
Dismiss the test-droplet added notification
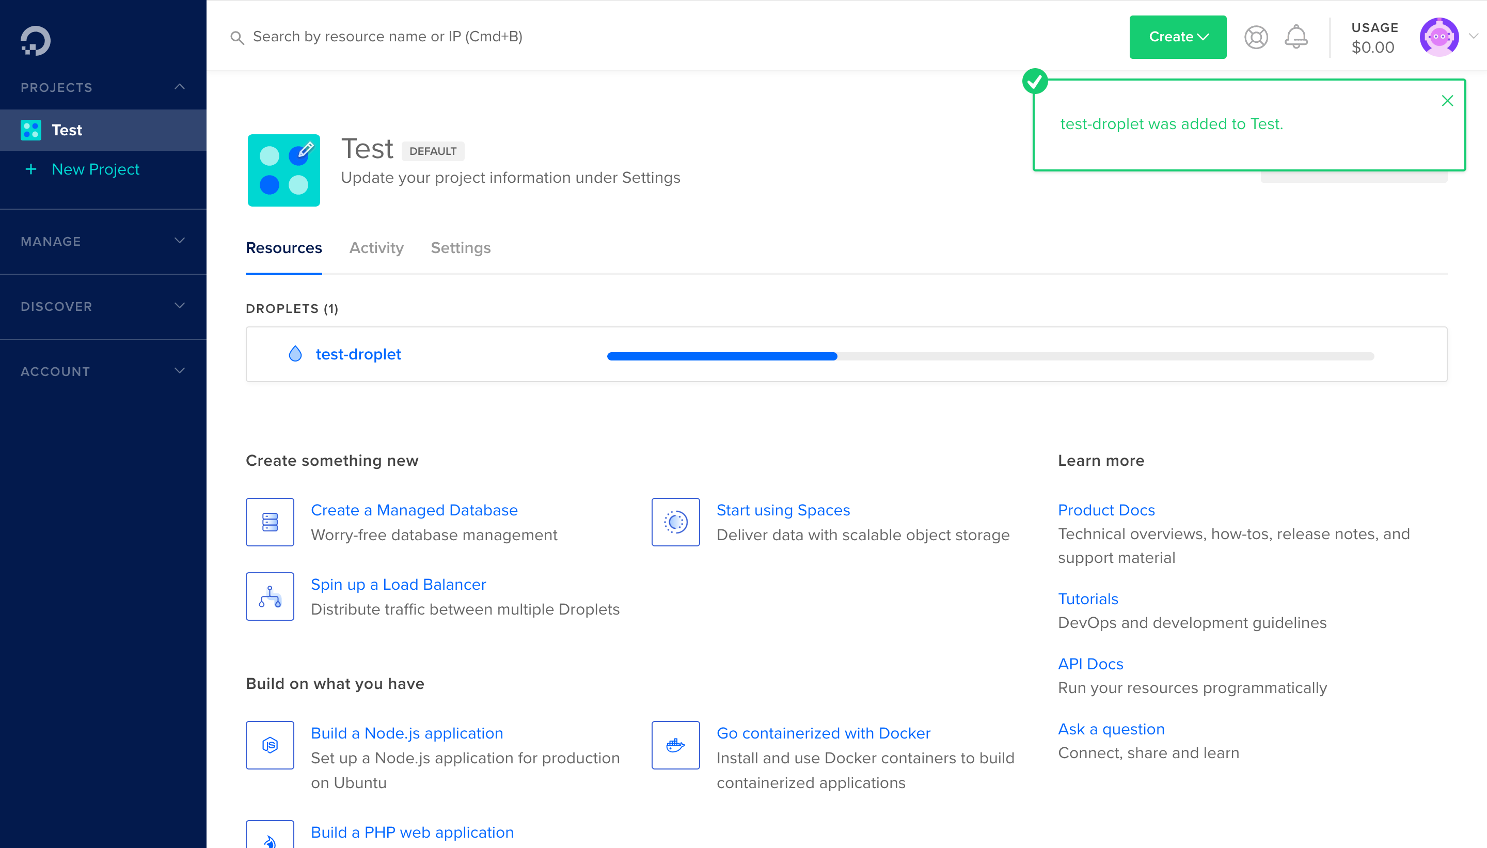[x=1447, y=101]
